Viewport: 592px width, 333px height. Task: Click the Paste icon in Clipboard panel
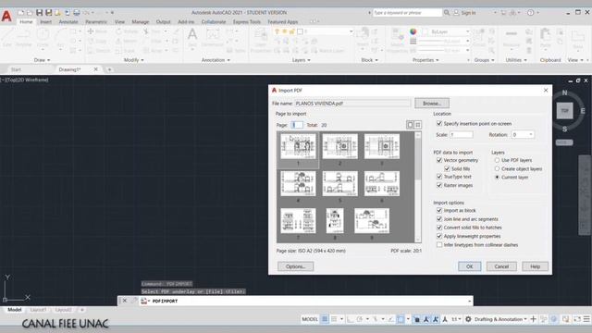(x=545, y=38)
